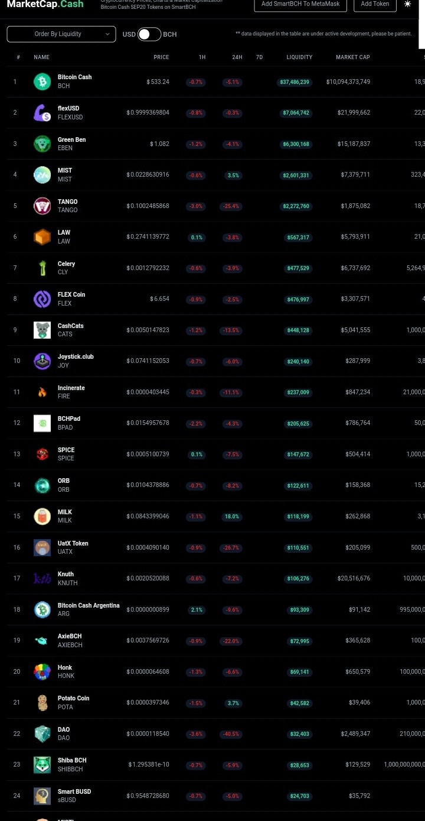Click the Add Token button
The width and height of the screenshot is (425, 821).
point(375,5)
